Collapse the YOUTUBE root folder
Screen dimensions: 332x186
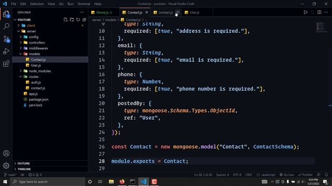(x=15, y=20)
